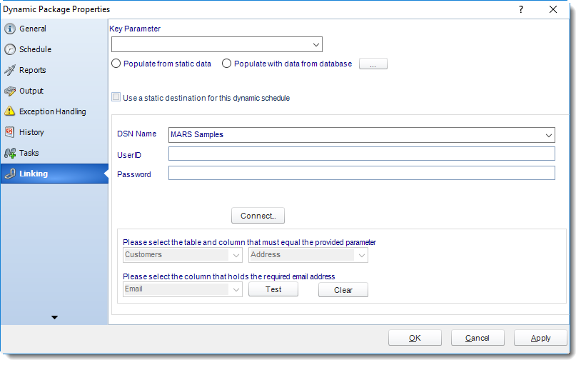Open the DSN Name dropdown
This screenshot has width=581, height=365.
(549, 135)
